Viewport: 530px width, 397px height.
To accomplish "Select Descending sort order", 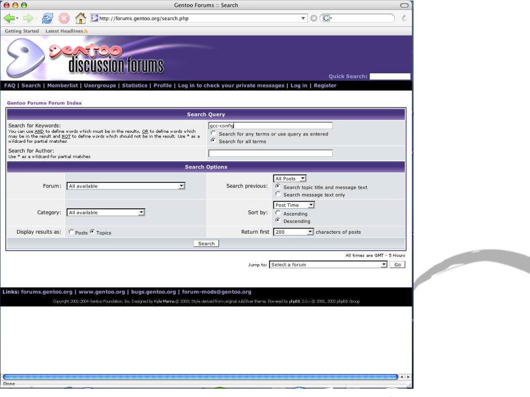I will click(x=278, y=220).
